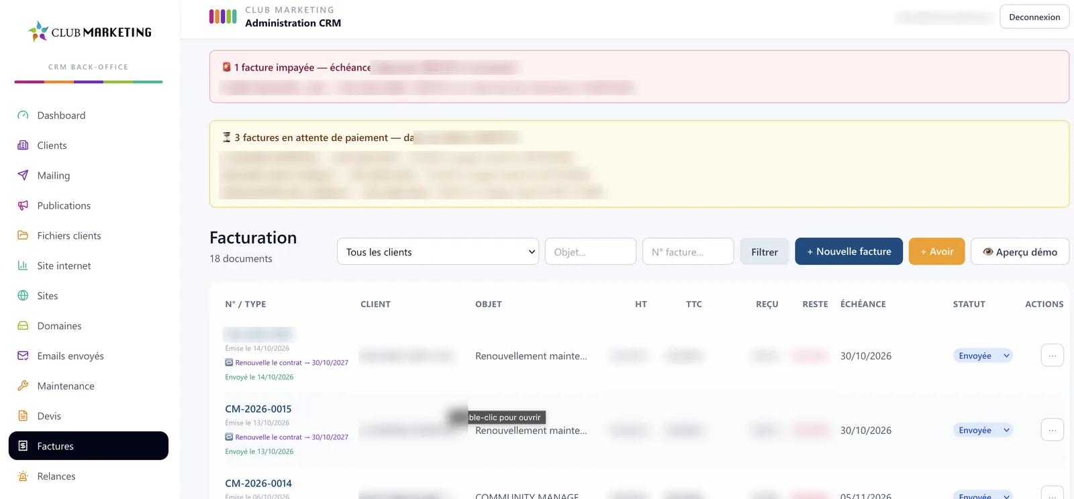This screenshot has width=1074, height=499.
Task: Click the Site internet chart icon
Action: 23,266
